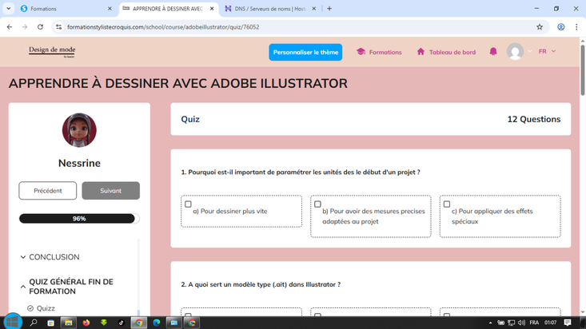Screen dimensions: 586x329
Task: Open the Windows Start menu
Action: tap(13, 322)
